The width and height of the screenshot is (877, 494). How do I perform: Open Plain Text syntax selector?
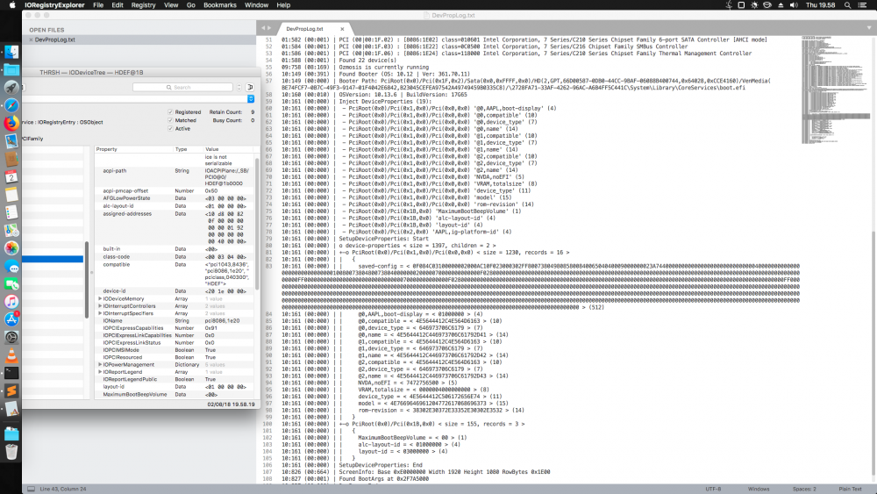tap(850, 489)
